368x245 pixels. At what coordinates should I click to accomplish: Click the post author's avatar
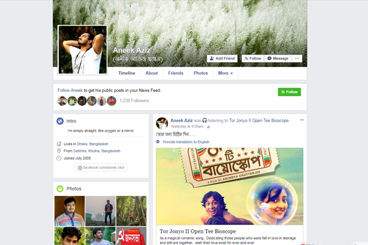[162, 123]
